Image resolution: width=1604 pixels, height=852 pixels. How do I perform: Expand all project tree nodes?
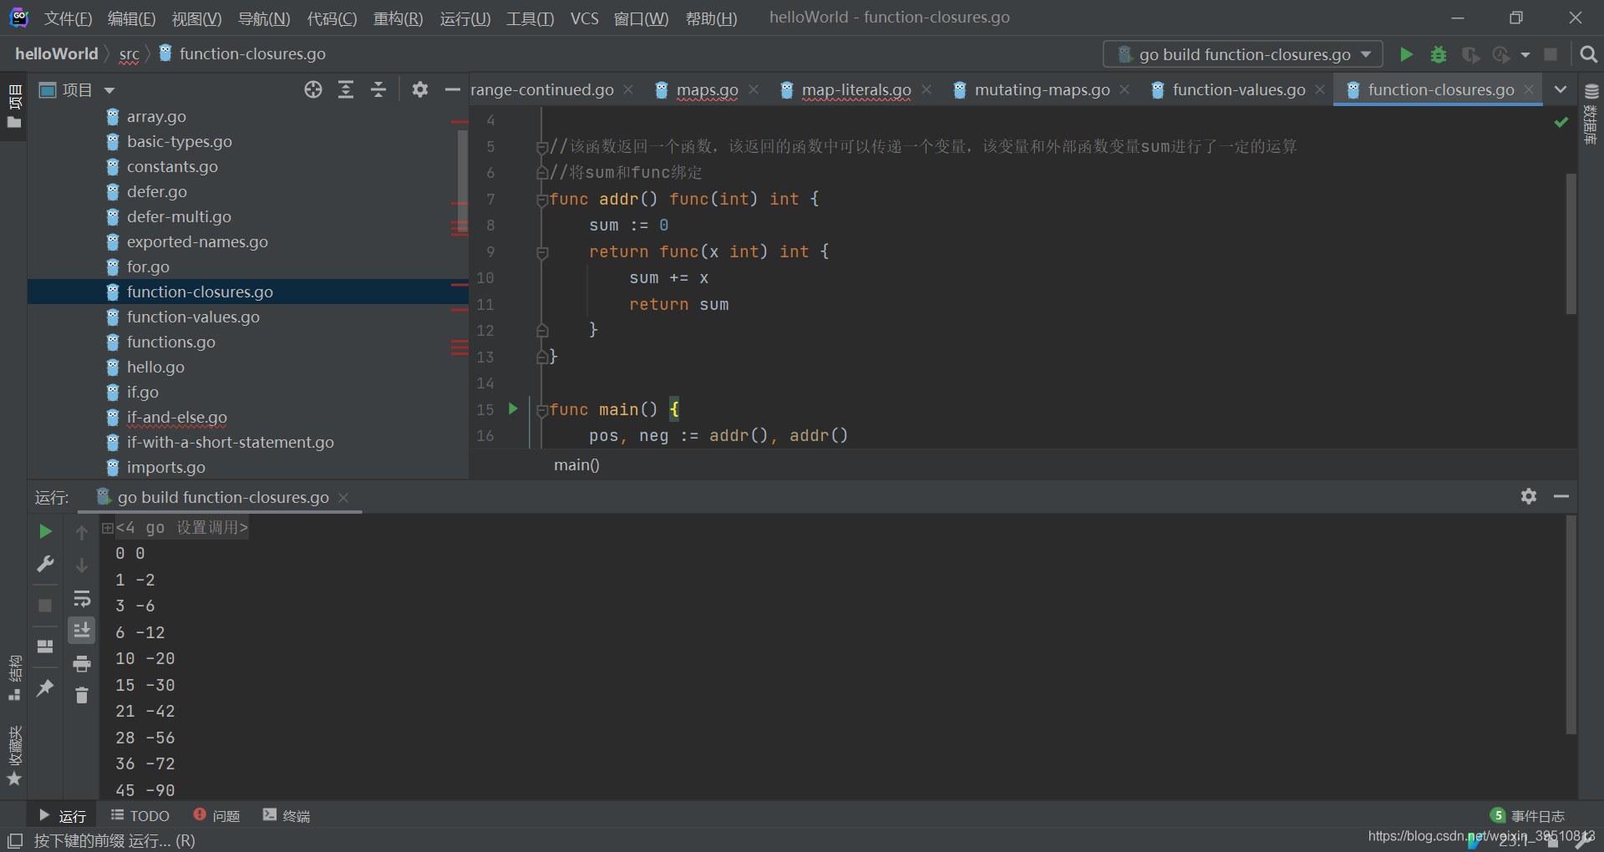pyautogui.click(x=346, y=89)
